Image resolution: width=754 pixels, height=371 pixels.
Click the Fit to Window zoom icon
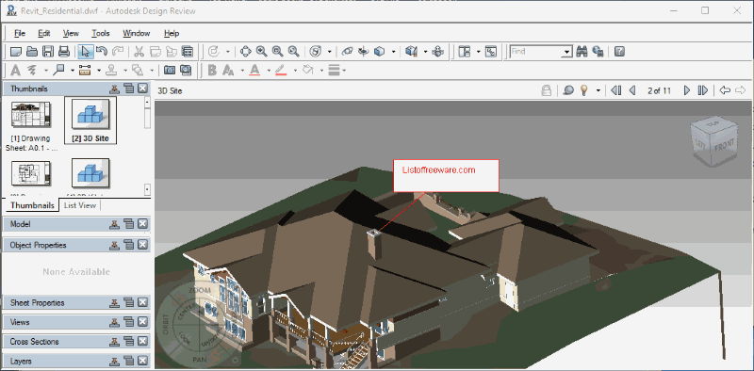tap(293, 52)
